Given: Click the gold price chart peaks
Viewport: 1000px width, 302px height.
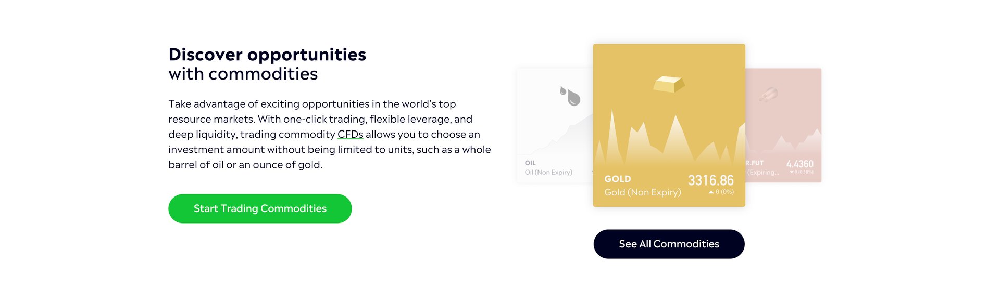Looking at the screenshot, I should (669, 138).
